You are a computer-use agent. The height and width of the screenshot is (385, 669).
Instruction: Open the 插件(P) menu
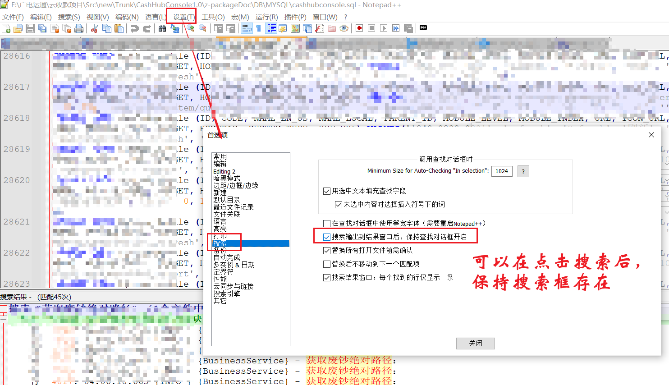point(295,17)
